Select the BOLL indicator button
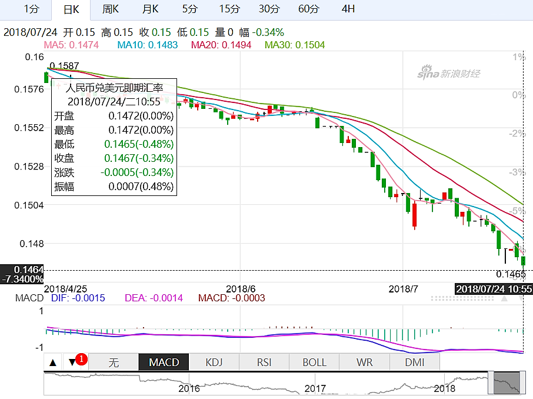 coord(314,363)
